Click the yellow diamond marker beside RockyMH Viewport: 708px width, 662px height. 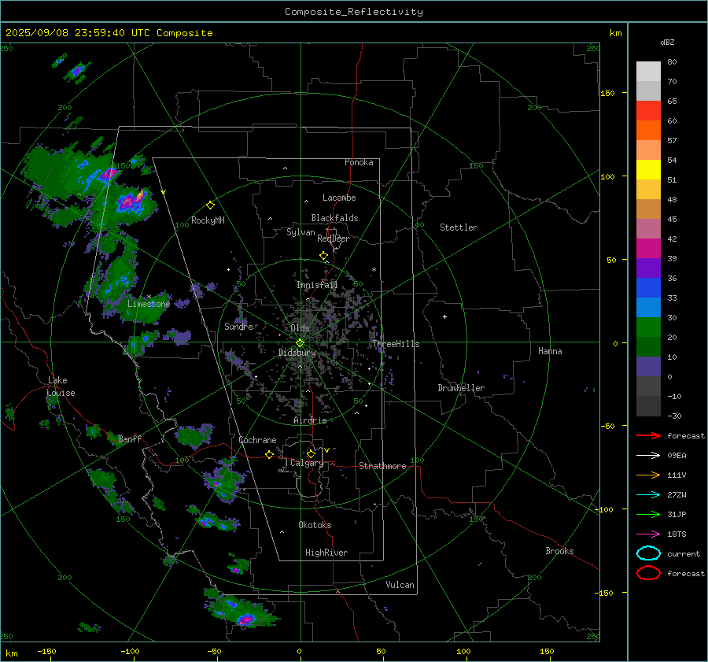coord(210,205)
